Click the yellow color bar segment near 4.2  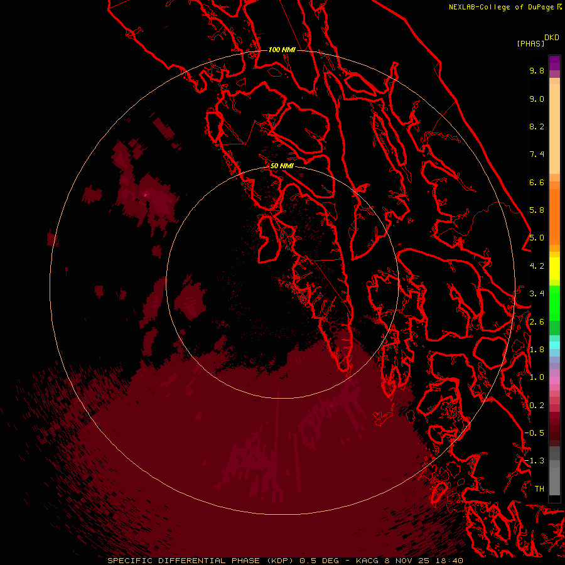point(554,269)
